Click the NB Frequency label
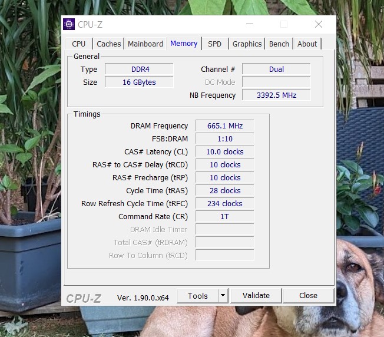 click(213, 95)
